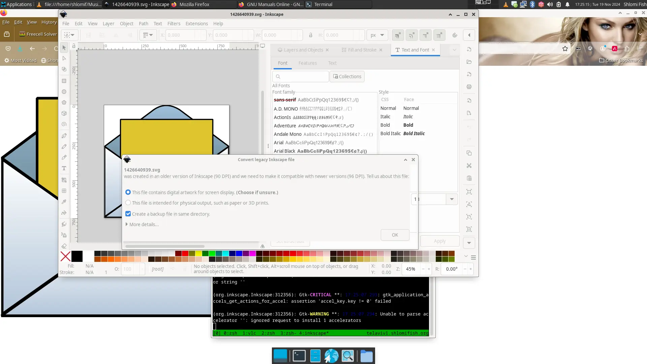Select the Tweak tool

pyautogui.click(x=64, y=224)
